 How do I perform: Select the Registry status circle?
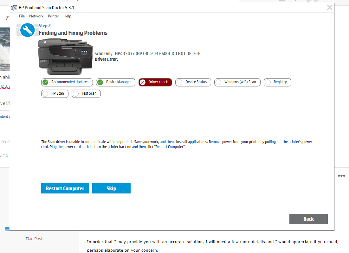tap(268, 82)
